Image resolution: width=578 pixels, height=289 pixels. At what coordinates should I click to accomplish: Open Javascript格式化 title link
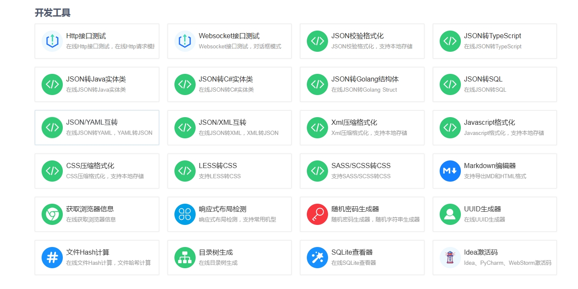pos(489,123)
